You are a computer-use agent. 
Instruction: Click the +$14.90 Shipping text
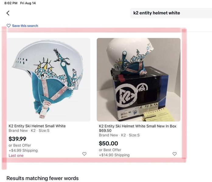click(114, 155)
